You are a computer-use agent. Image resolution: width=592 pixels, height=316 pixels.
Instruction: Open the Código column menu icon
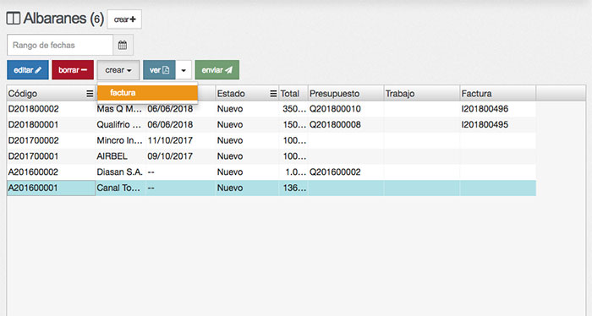[x=90, y=94]
